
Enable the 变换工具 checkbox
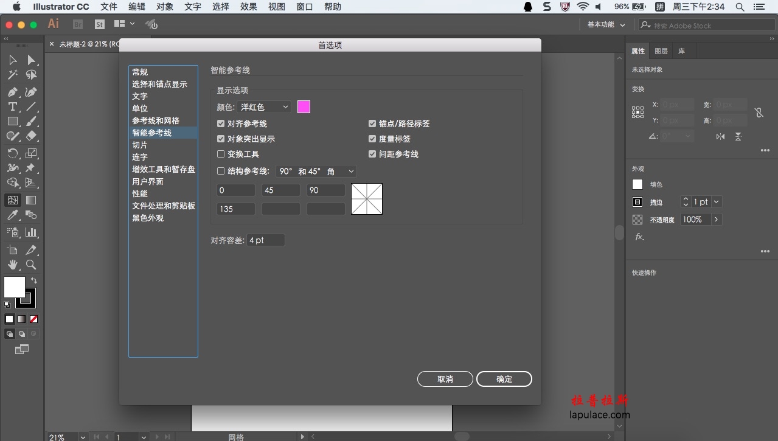click(x=221, y=154)
